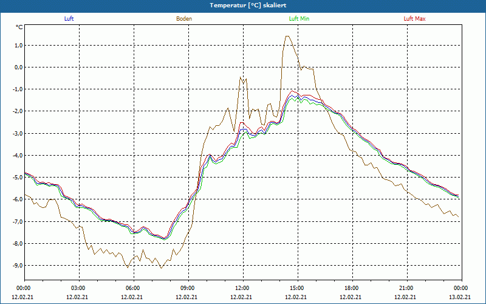The width and height of the screenshot is (486, 304).
Task: Click the 03:00 time axis label
Action: 78,288
